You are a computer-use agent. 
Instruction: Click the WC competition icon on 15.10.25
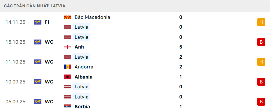[x=38, y=42]
